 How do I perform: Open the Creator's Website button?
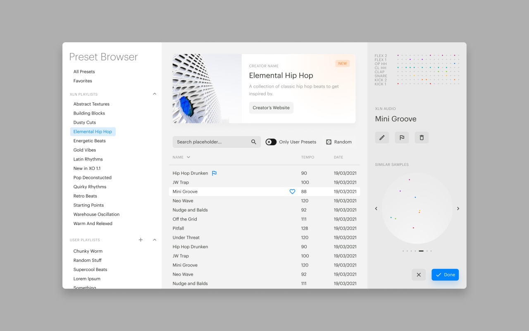point(271,108)
